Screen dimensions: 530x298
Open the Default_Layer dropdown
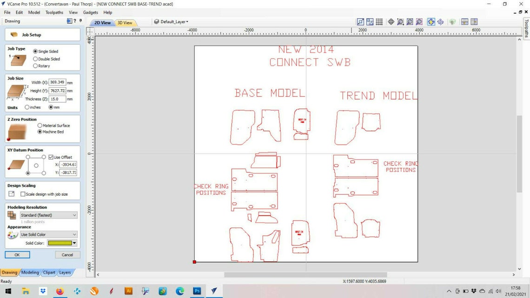172,22
